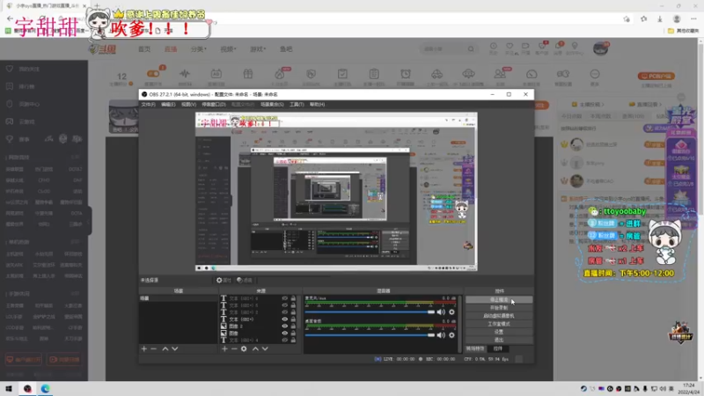Click the 属性 properties gear button
704x396 pixels.
click(x=224, y=280)
